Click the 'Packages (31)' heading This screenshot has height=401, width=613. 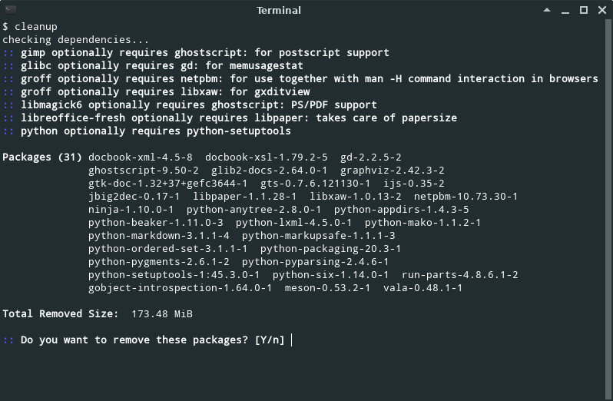point(42,157)
